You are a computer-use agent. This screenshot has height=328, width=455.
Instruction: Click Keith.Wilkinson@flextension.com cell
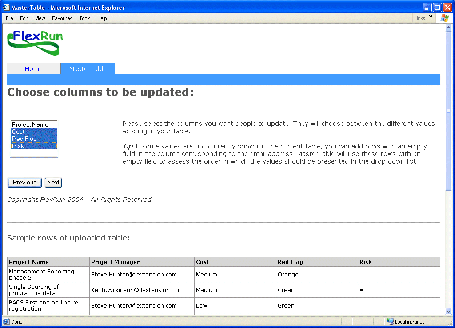(x=142, y=290)
